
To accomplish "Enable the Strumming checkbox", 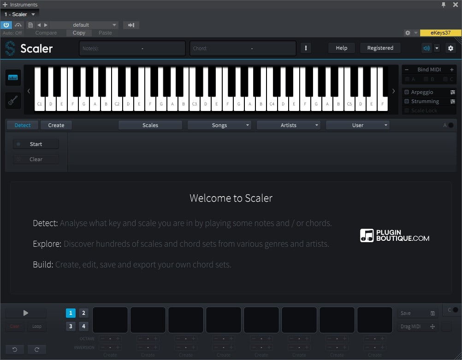I will point(407,101).
